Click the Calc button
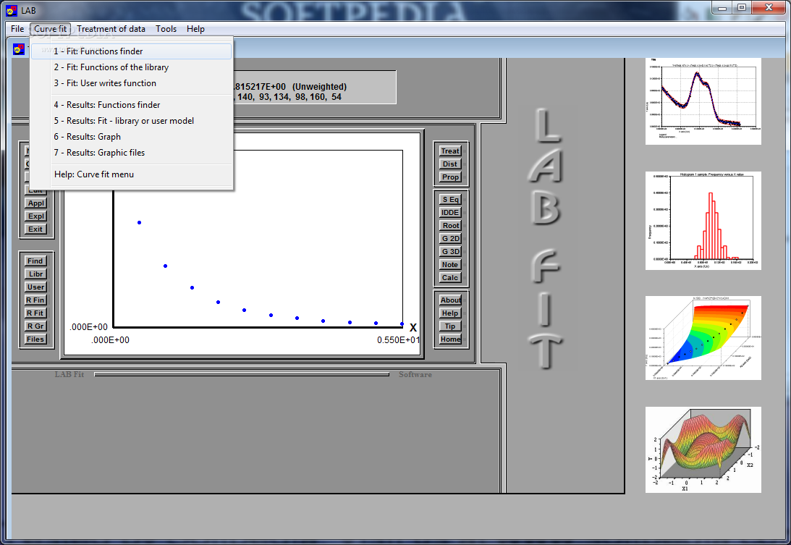The height and width of the screenshot is (545, 791). (x=450, y=278)
